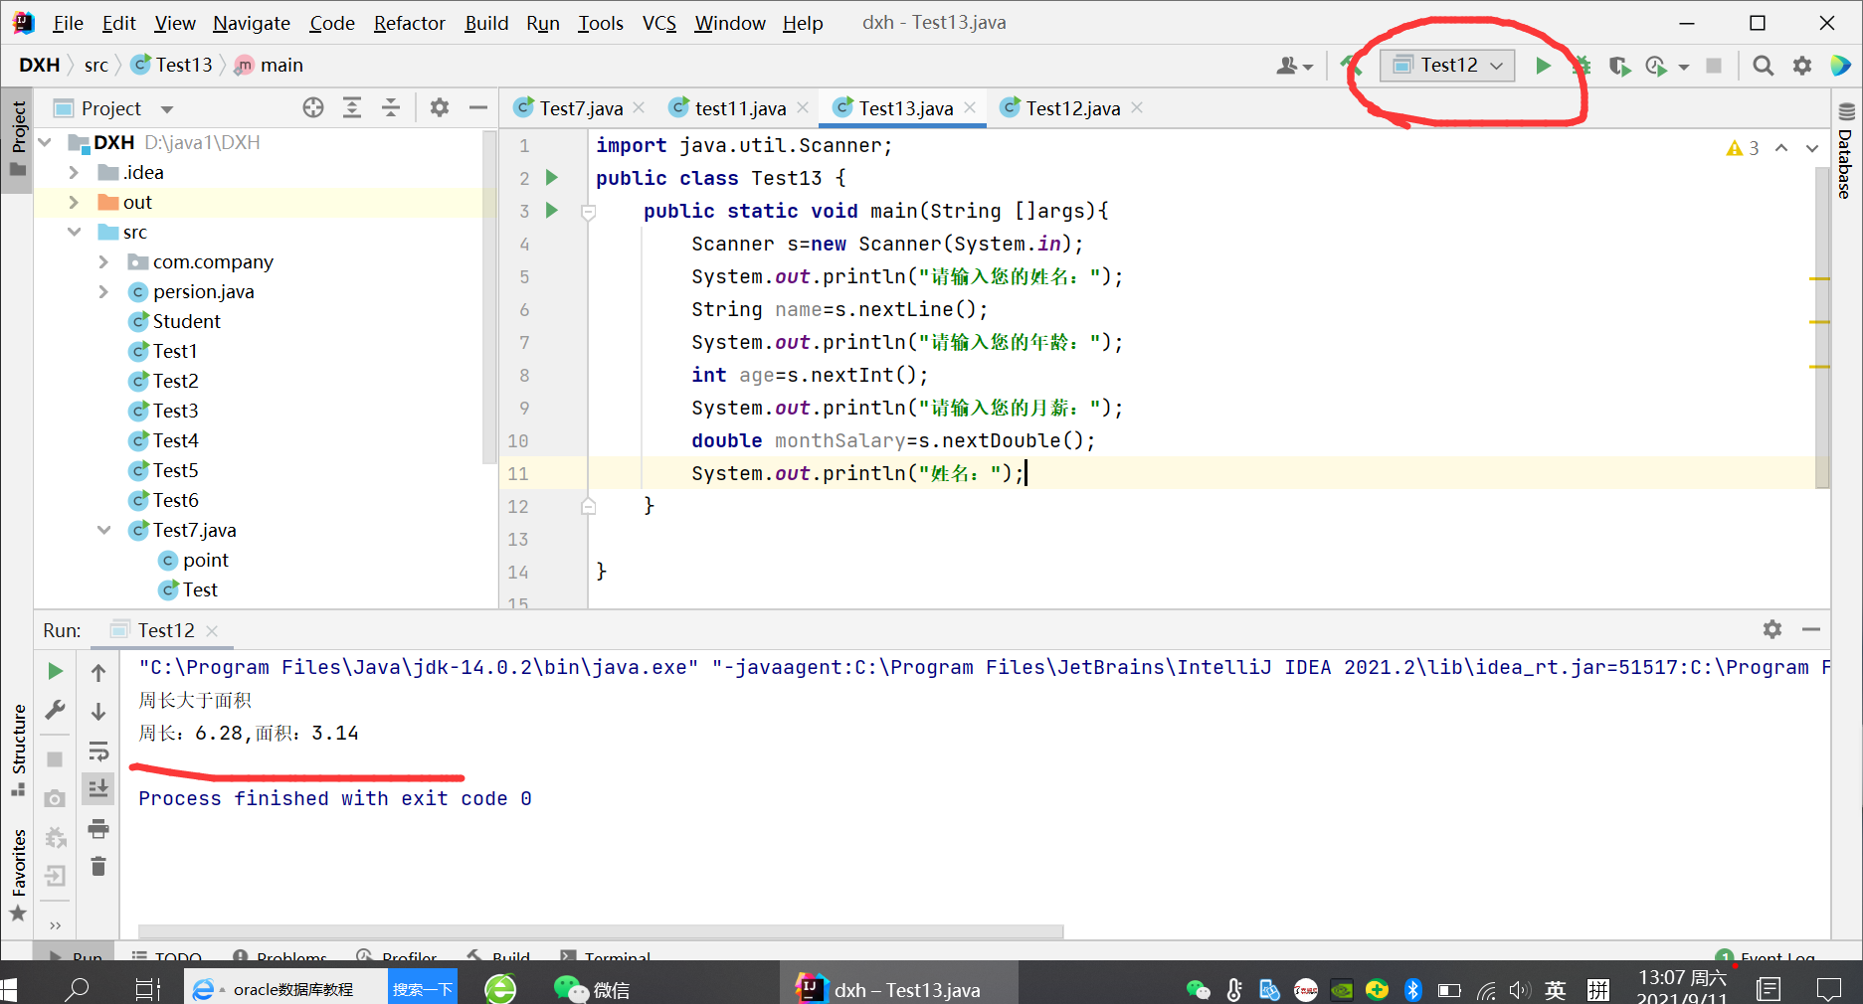1863x1004 pixels.
Task: Open the VCS menu
Action: pos(658,23)
